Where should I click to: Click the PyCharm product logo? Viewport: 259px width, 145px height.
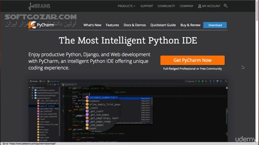41,25
